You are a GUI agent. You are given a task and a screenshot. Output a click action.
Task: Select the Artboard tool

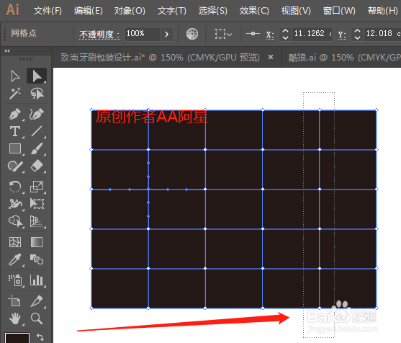14,300
